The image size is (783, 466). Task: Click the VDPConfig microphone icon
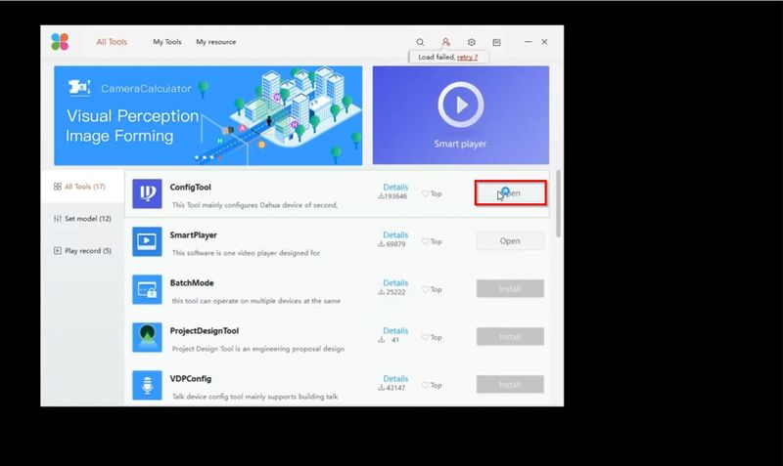click(x=148, y=385)
